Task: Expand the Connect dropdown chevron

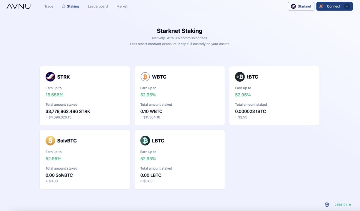Action: coord(347,6)
